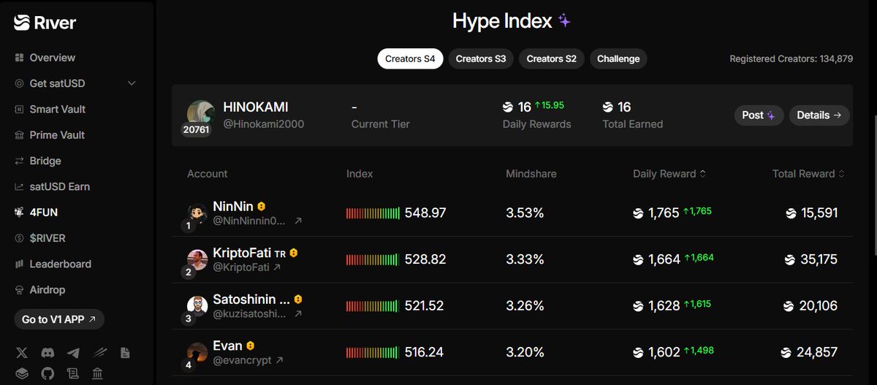Open Airdrop in the sidebar
Image resolution: width=877 pixels, height=385 pixels.
pos(39,290)
